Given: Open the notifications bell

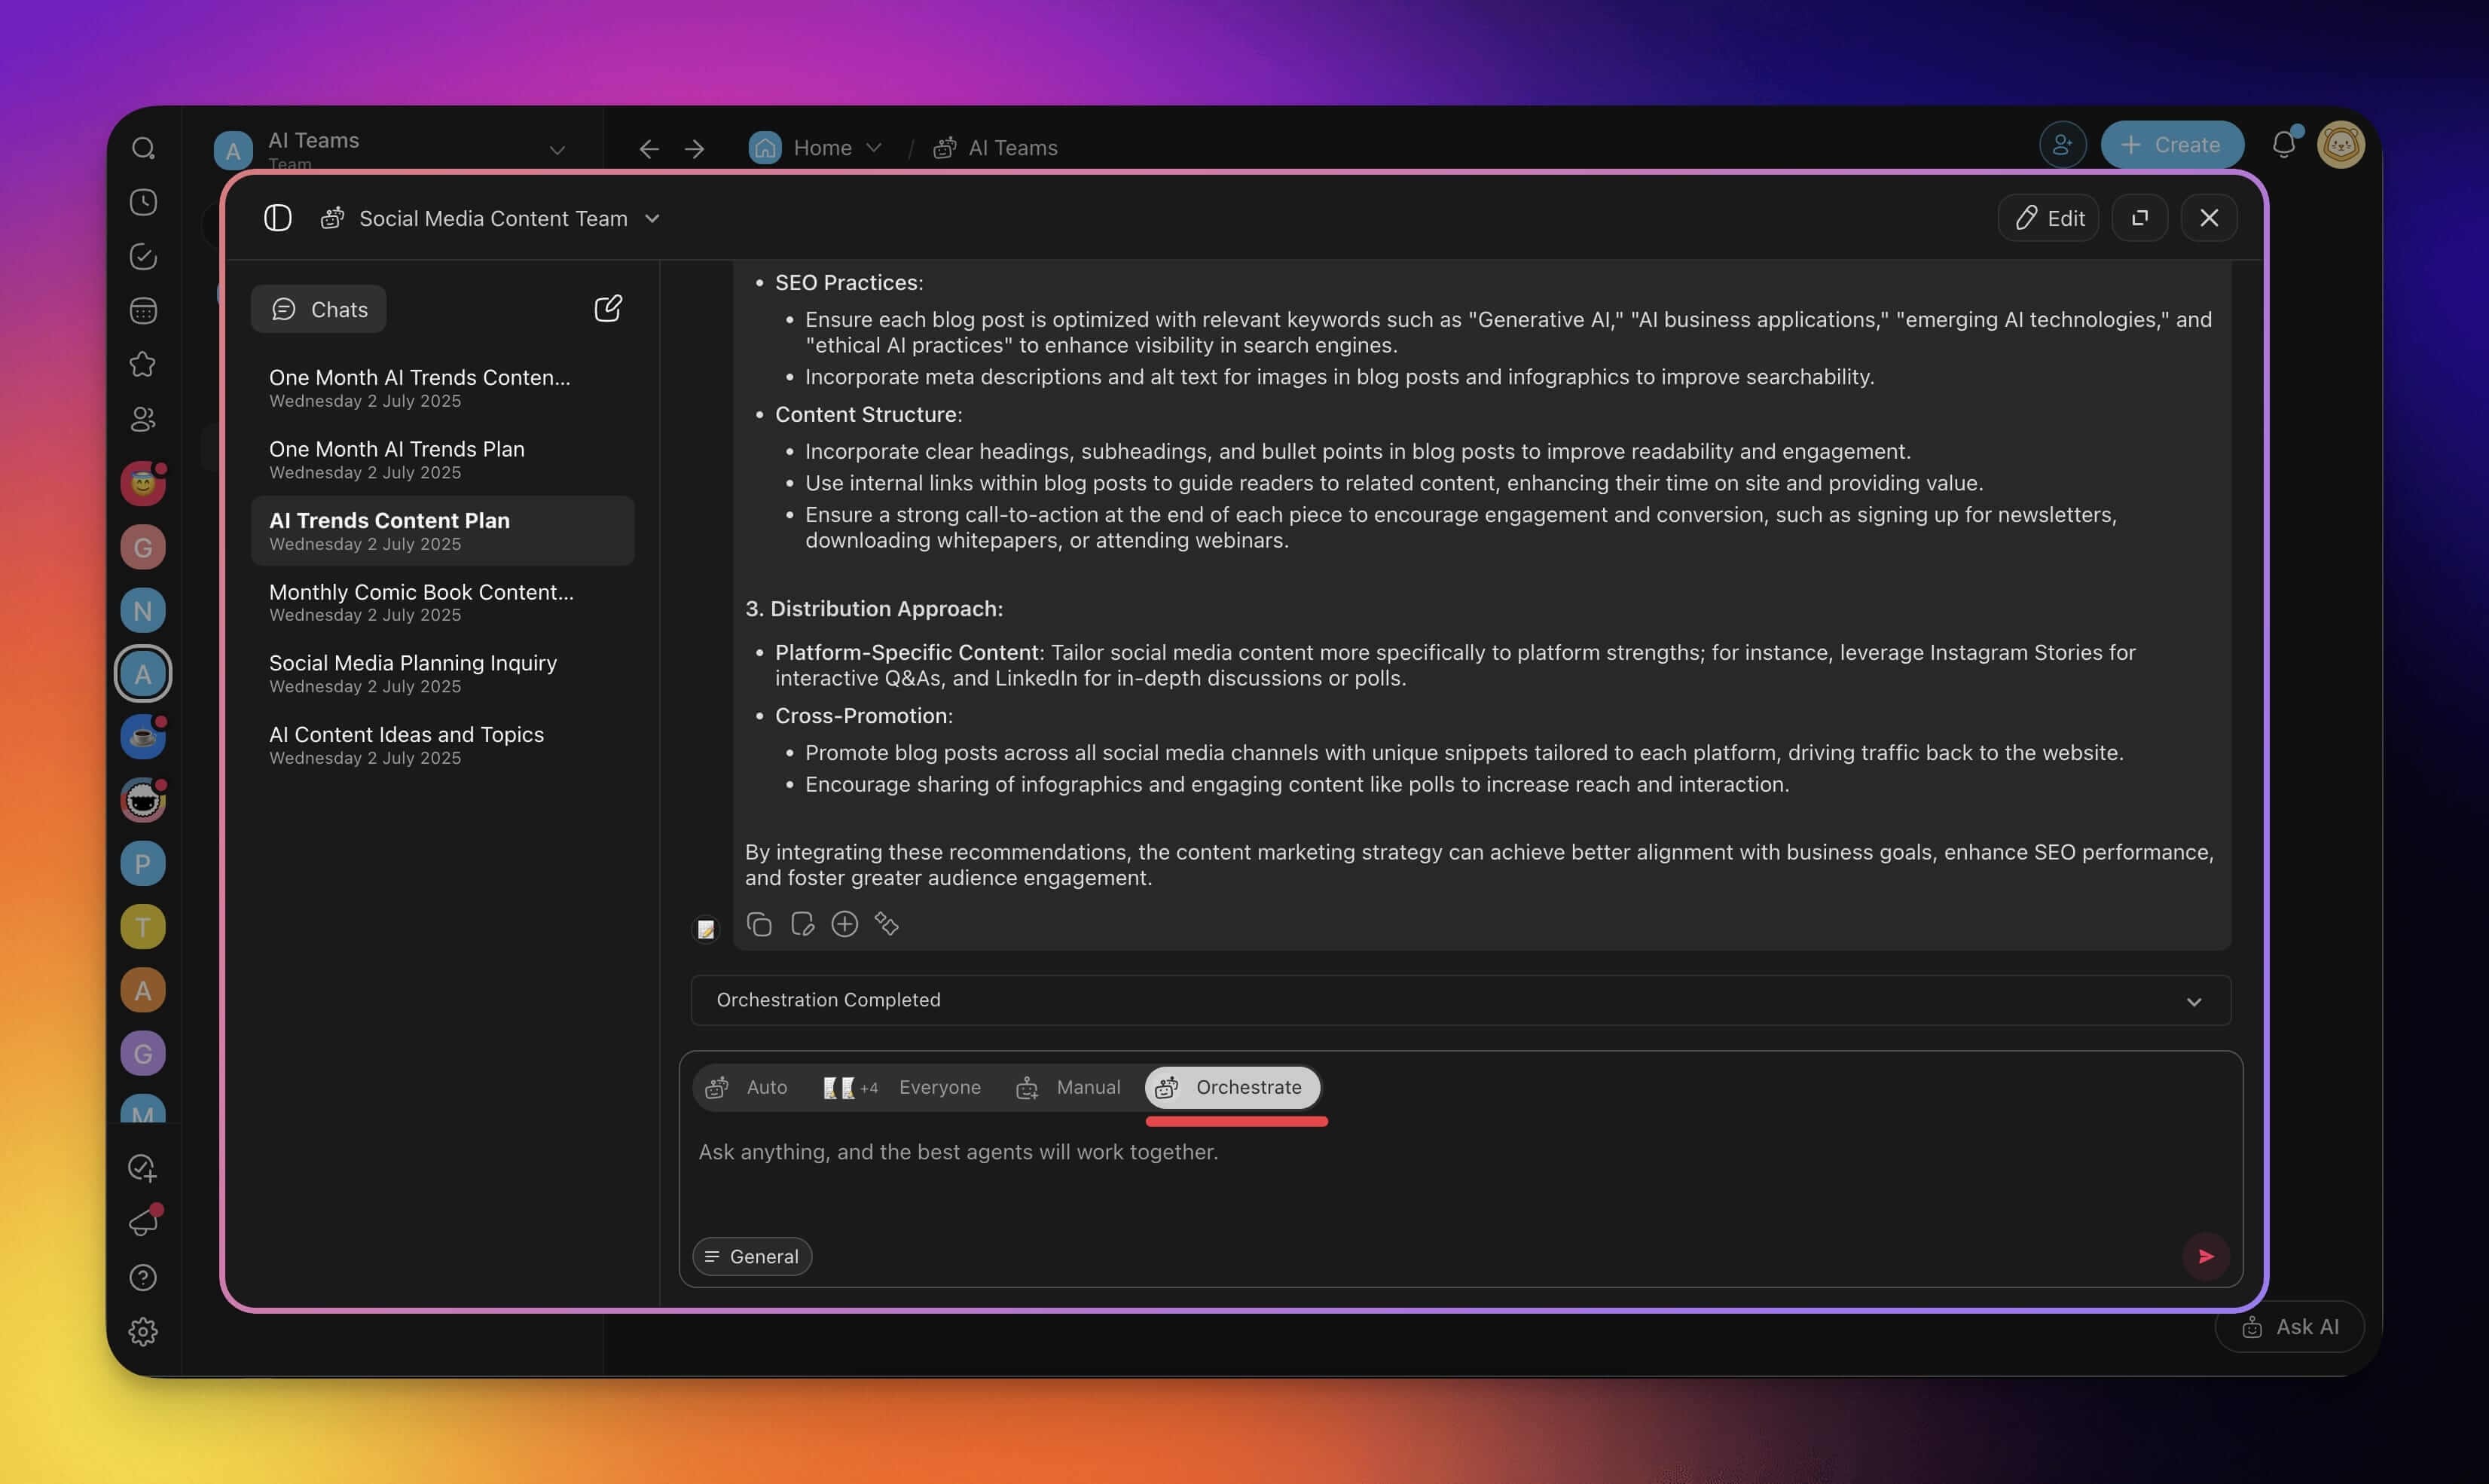Looking at the screenshot, I should coord(2283,145).
